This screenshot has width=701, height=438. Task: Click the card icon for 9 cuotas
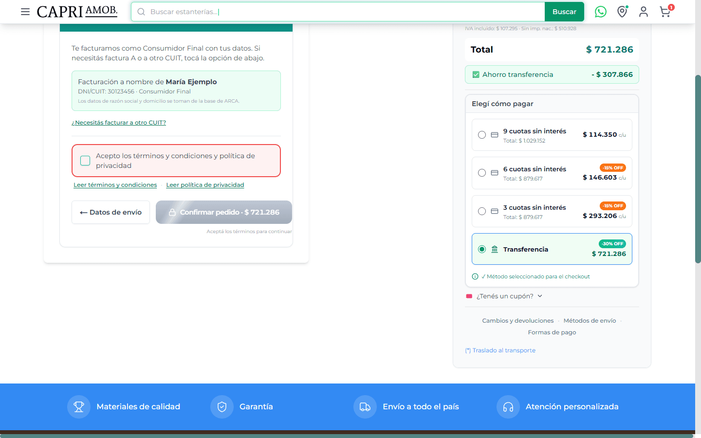tap(495, 135)
